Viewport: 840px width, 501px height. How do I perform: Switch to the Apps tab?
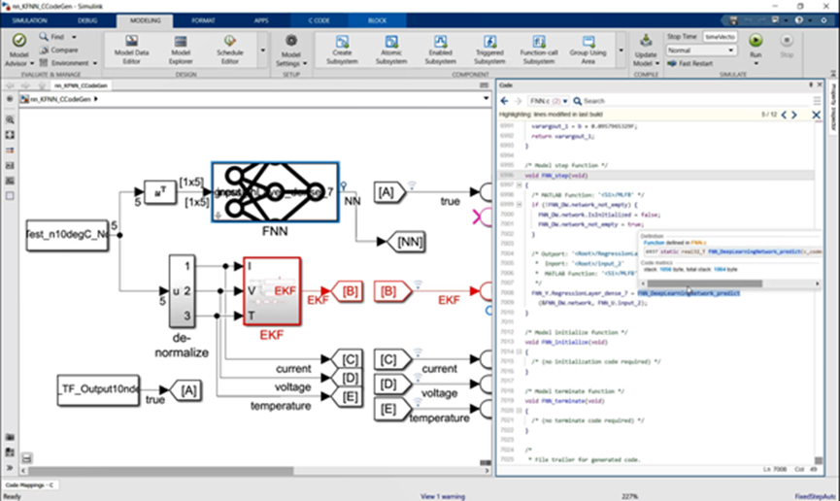pyautogui.click(x=261, y=20)
